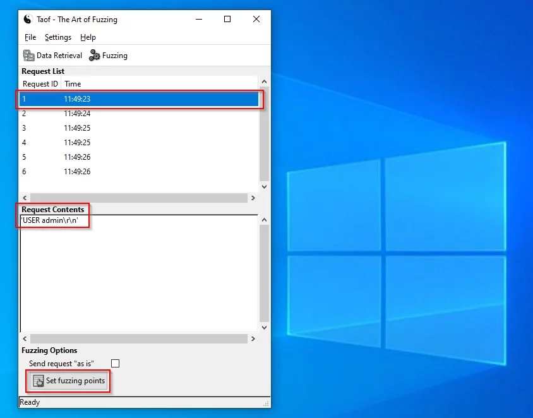
Task: Click inside the Request Contents text area
Action: (x=139, y=272)
